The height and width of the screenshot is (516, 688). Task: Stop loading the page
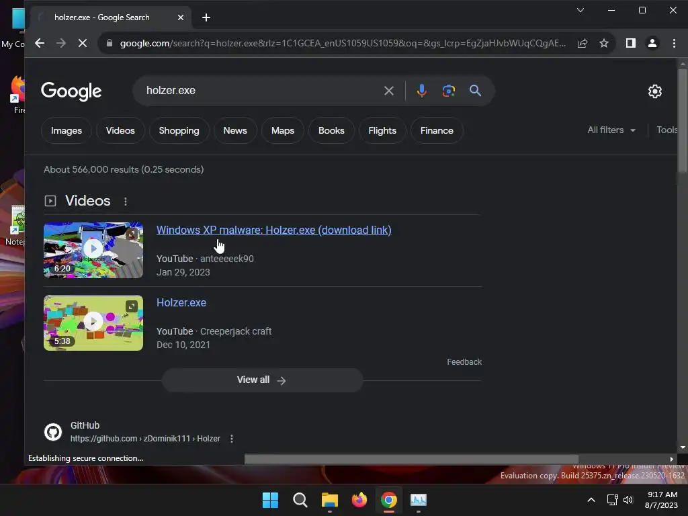coord(83,43)
